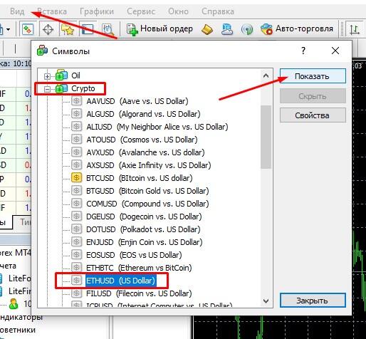Screen dimensions: 366x339
Task: Open the Navigator star-folder icon
Action: pyautogui.click(x=68, y=29)
